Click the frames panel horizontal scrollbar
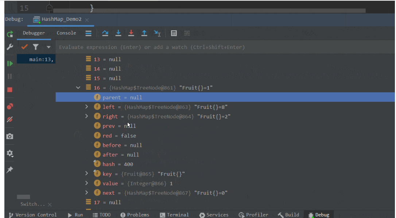 tap(23, 197)
